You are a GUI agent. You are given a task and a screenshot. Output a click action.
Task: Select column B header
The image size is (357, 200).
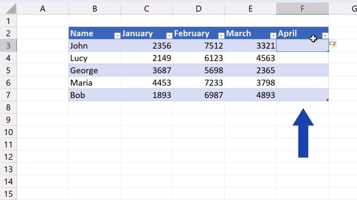(95, 9)
